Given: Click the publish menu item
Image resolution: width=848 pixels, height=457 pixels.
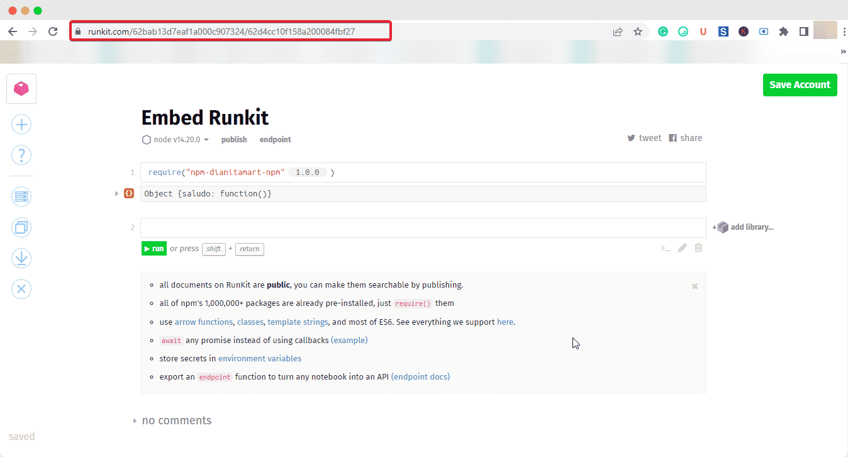Looking at the screenshot, I should click(x=234, y=140).
